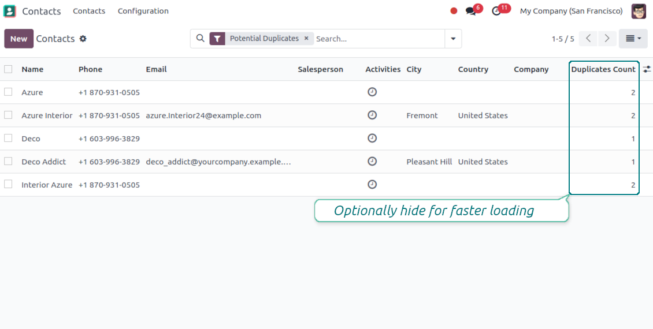Open activity clock for Deco Addict row
This screenshot has height=329, width=653.
pyautogui.click(x=372, y=162)
